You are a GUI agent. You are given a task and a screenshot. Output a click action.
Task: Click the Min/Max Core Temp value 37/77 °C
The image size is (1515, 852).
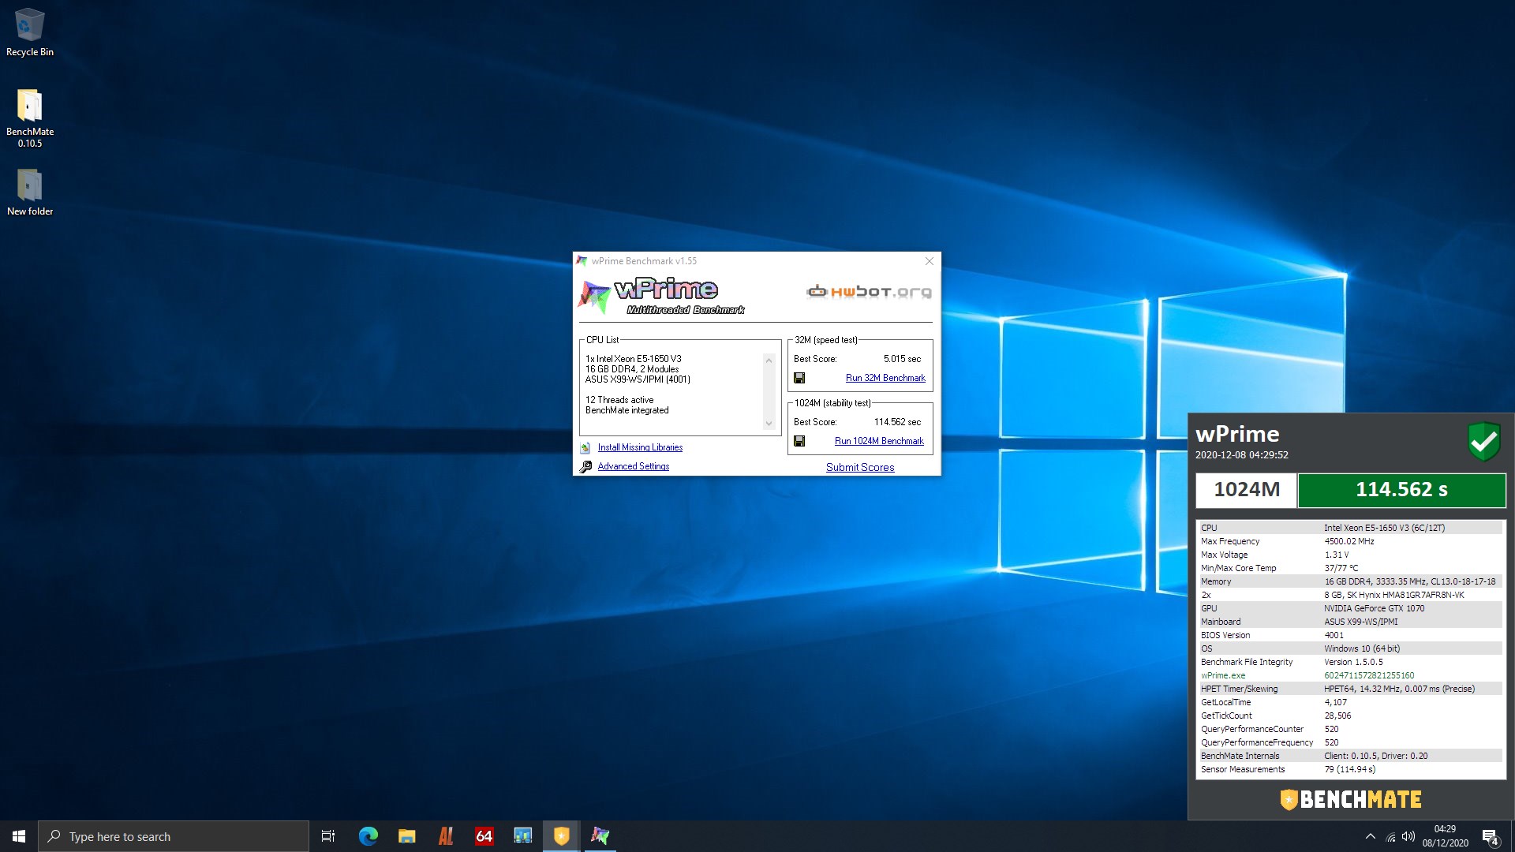click(1341, 568)
